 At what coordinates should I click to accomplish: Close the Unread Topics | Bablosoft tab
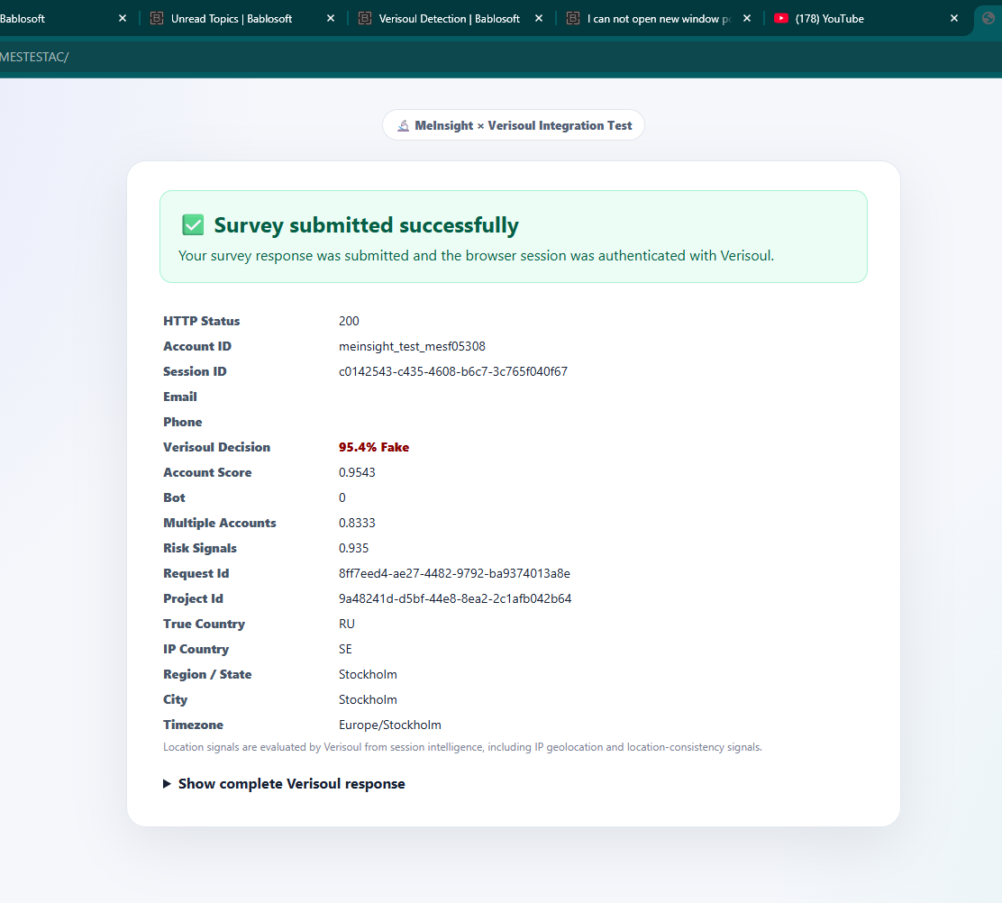pyautogui.click(x=331, y=19)
